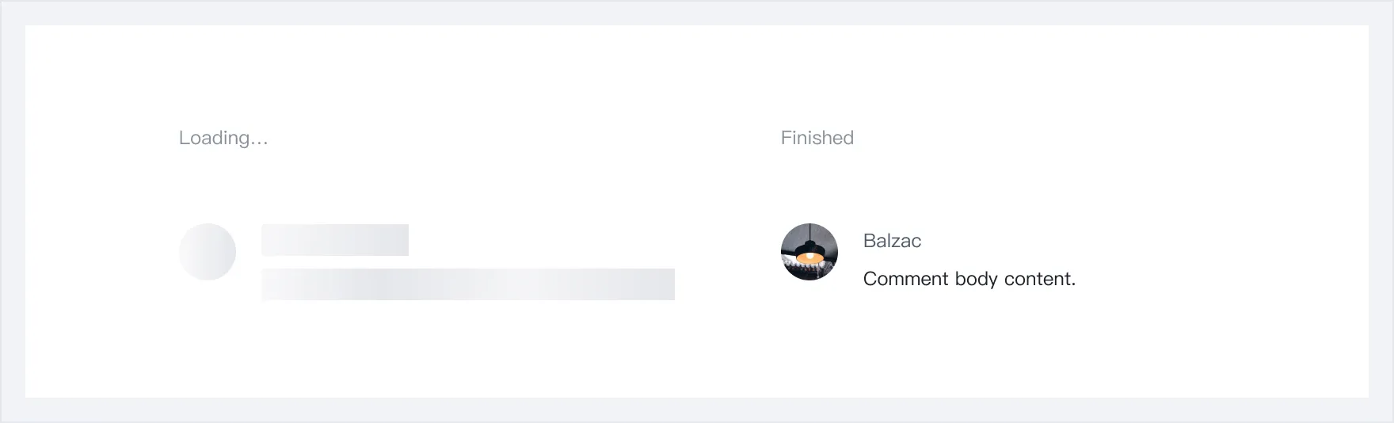The image size is (1394, 423).
Task: Click the Balzac avatar photo
Action: tap(809, 252)
